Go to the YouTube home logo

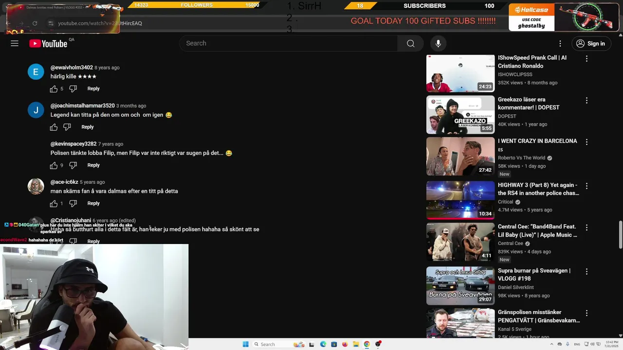48,44
